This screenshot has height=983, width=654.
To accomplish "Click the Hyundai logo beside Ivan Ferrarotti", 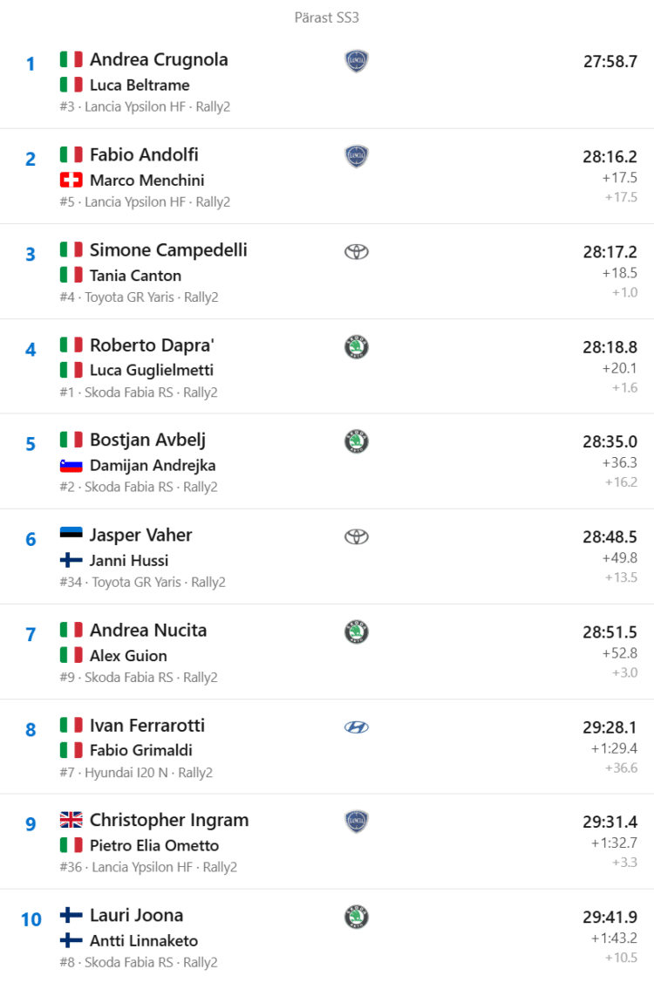I will (x=356, y=727).
